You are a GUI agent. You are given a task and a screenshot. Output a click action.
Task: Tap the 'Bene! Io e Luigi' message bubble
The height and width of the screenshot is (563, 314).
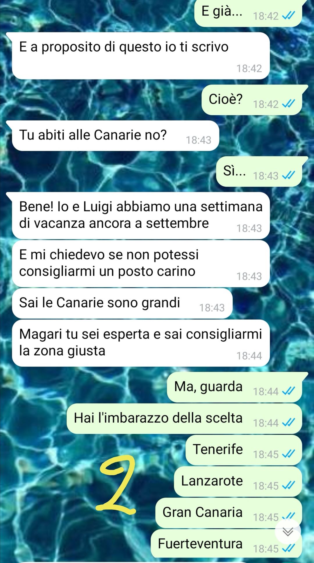point(141,216)
